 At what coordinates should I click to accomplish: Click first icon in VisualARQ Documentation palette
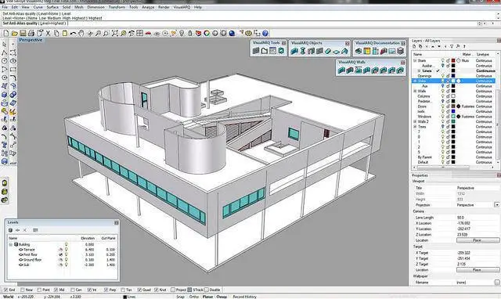point(359,51)
